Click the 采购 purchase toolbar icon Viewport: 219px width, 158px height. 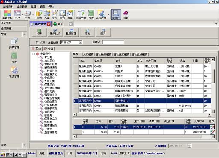pos(39,15)
